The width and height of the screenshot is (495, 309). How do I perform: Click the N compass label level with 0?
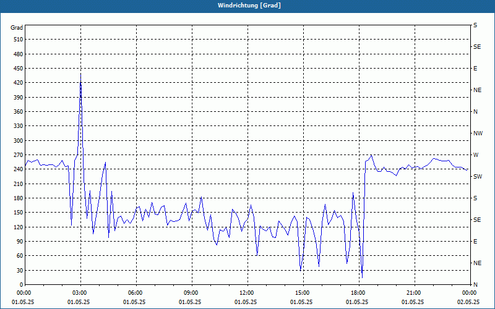pos(475,285)
